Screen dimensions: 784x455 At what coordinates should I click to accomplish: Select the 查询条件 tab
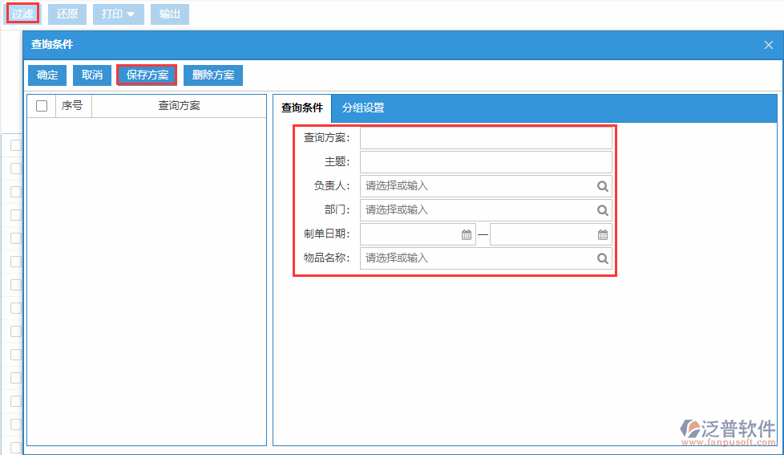302,108
